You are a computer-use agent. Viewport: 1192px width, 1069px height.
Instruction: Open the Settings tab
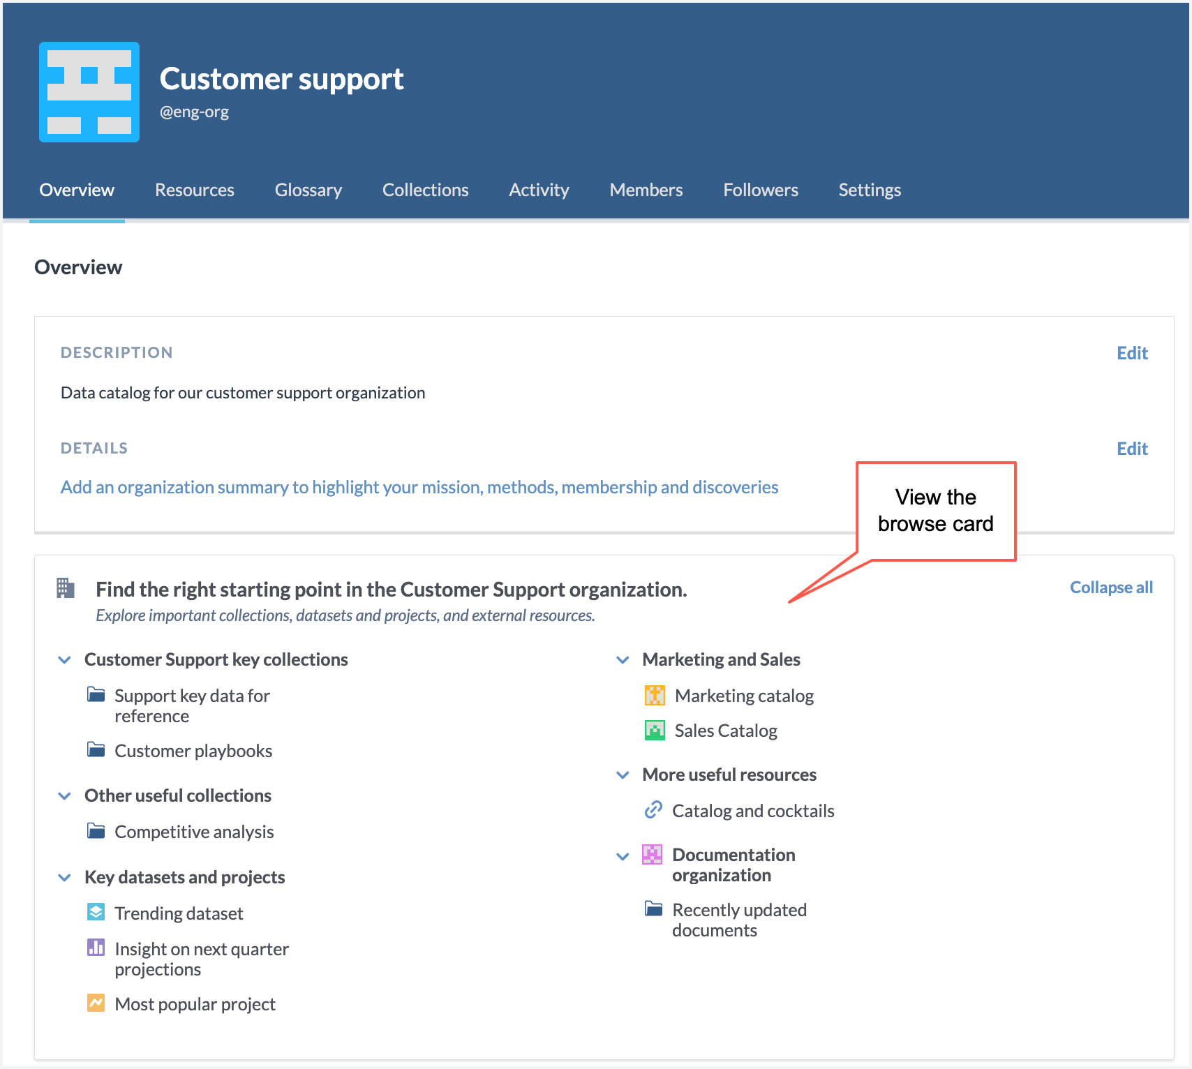(x=870, y=190)
